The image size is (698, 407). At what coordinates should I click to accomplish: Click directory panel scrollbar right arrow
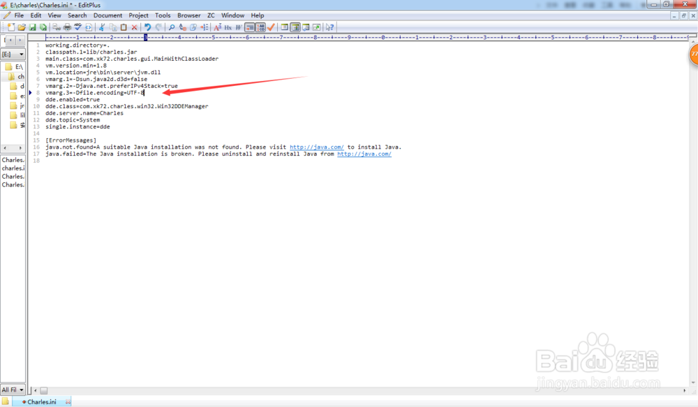pos(20,148)
